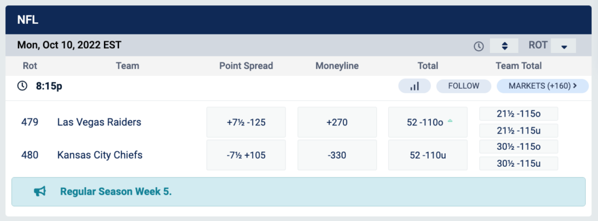Click the Regular Season Week 5 banner
This screenshot has height=221, width=598.
pyautogui.click(x=298, y=192)
